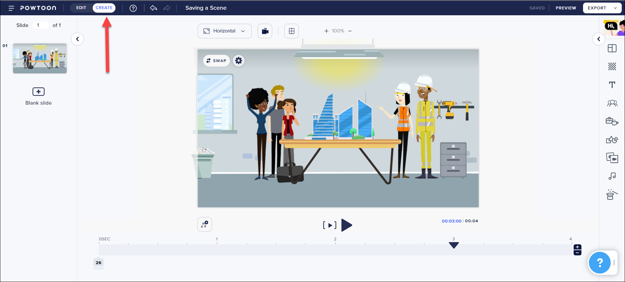The height and width of the screenshot is (282, 625).
Task: Open the hamburger main menu
Action: [11, 8]
